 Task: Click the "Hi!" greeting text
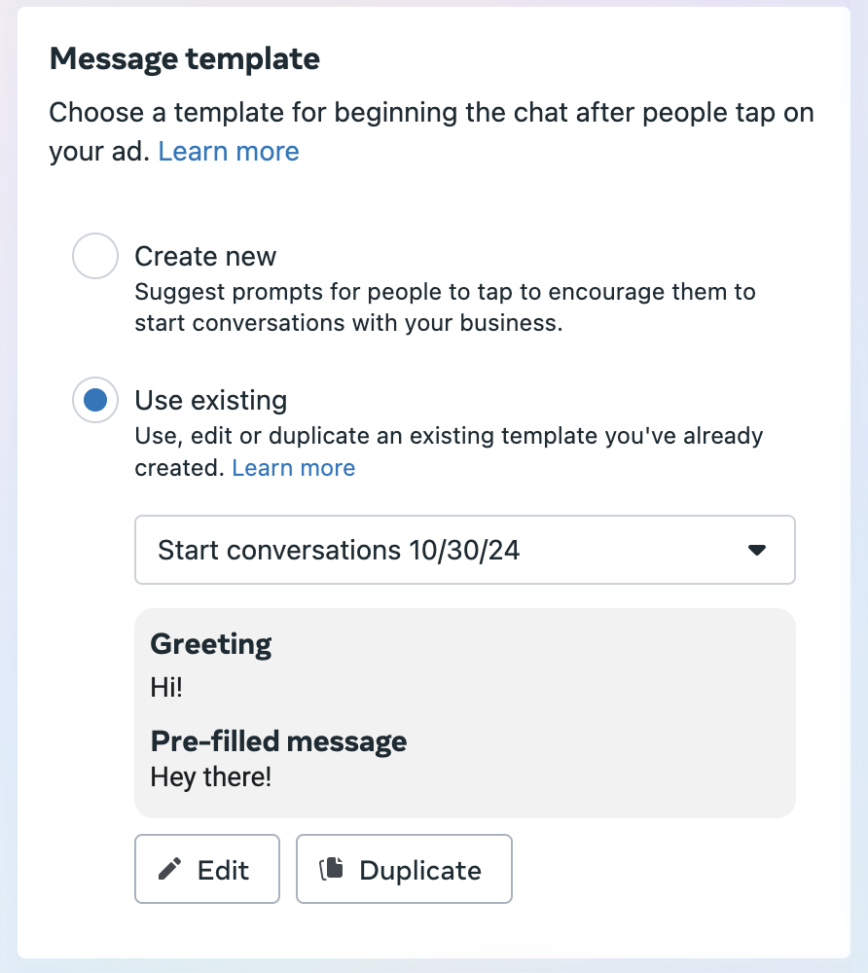tap(166, 688)
